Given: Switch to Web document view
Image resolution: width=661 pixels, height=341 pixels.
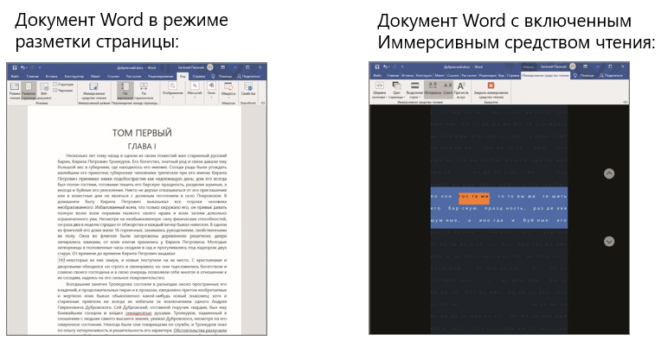Looking at the screenshot, I should pos(44,91).
